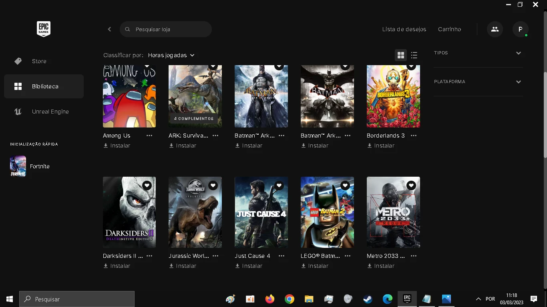Open the Unreal Engine section
This screenshot has height=307, width=547.
point(44,112)
